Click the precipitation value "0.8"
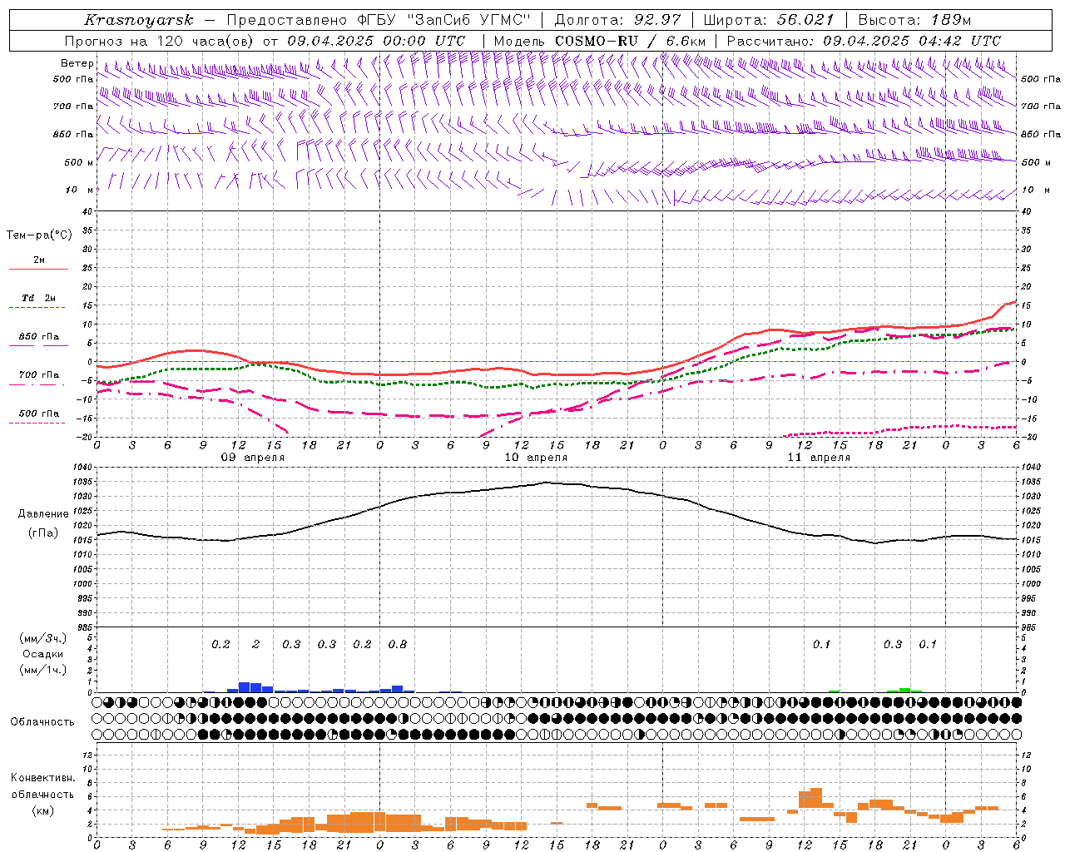Viewport: 1065px width, 852px height. 398,644
